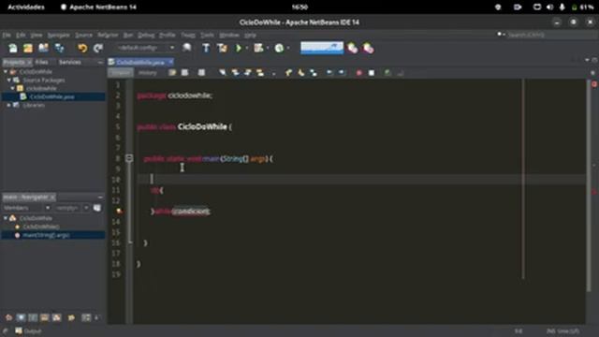Click the Build Project hammer icon
Viewport: 599px width, 337px height.
206,48
